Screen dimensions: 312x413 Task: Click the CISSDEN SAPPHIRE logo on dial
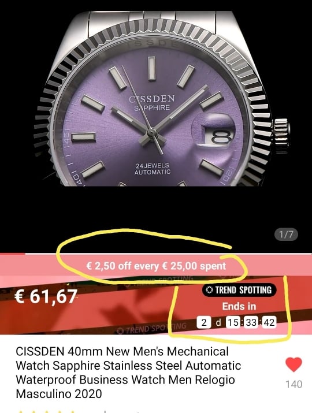click(152, 103)
